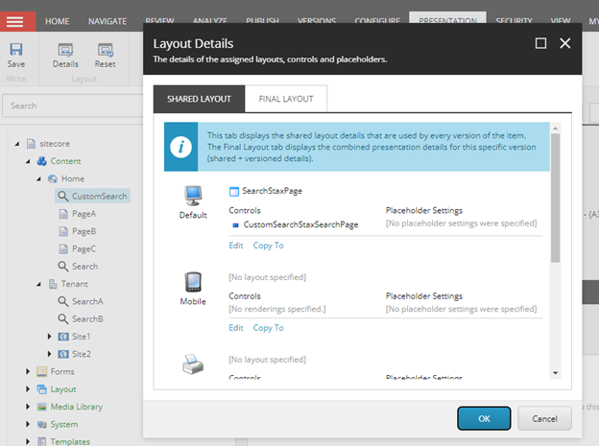Open the PRESENTATION ribbon tab
The height and width of the screenshot is (446, 599).
447,17
